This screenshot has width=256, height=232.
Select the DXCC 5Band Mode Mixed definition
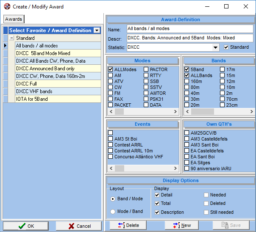(58, 53)
